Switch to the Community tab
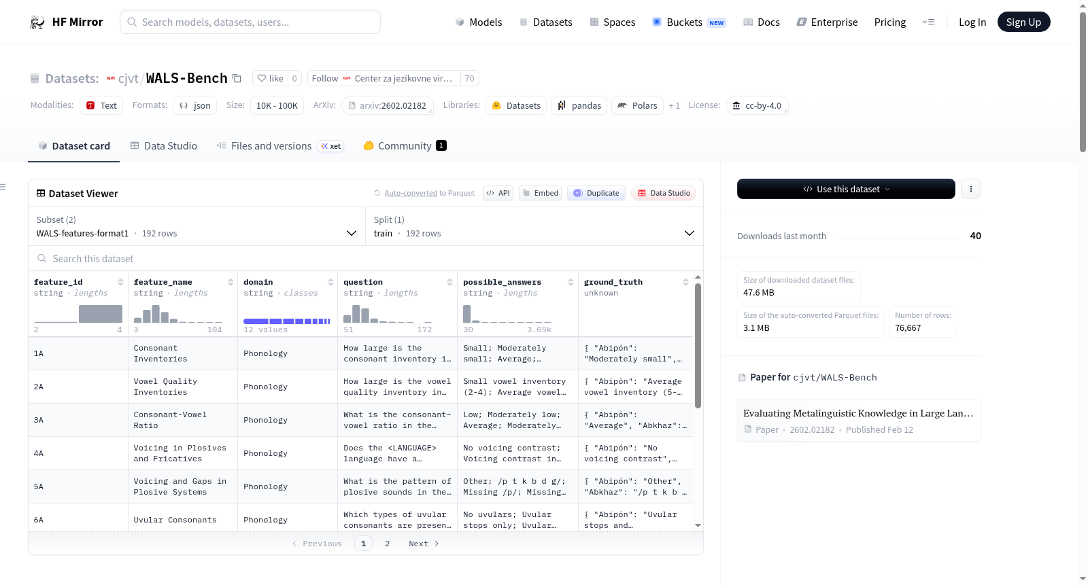The image size is (1088, 585). click(x=405, y=145)
